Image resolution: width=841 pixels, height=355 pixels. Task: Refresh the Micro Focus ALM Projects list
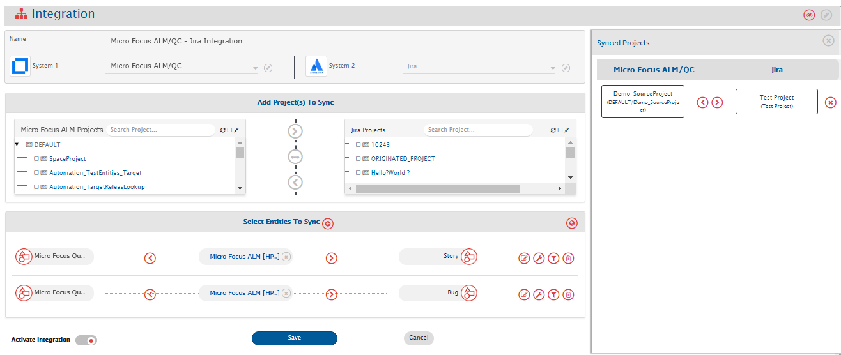click(x=222, y=130)
